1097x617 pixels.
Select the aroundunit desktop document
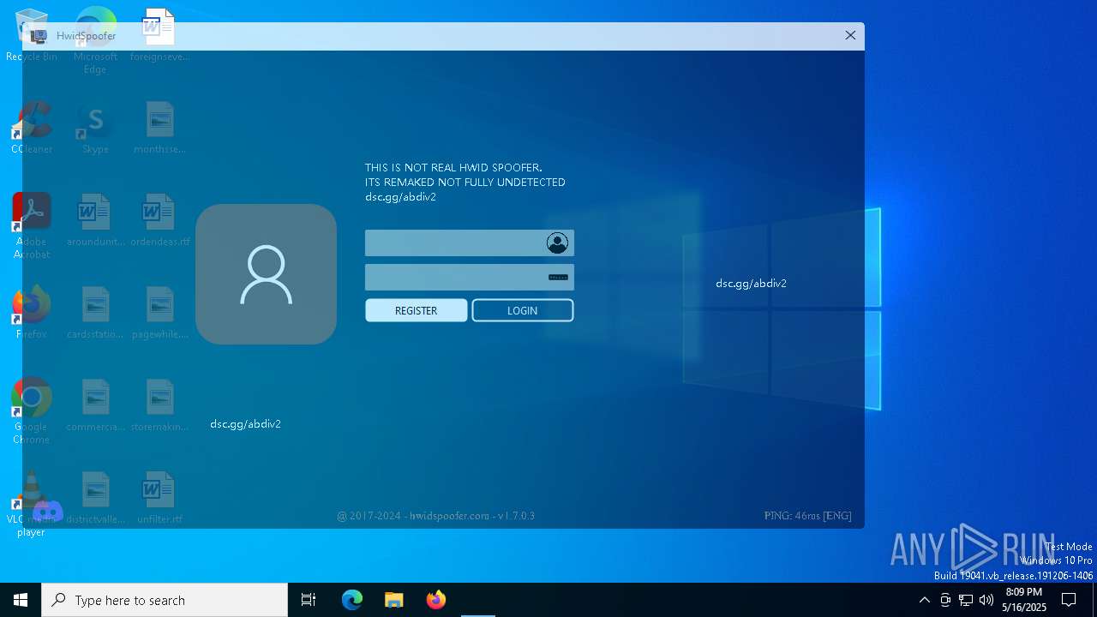point(95,221)
